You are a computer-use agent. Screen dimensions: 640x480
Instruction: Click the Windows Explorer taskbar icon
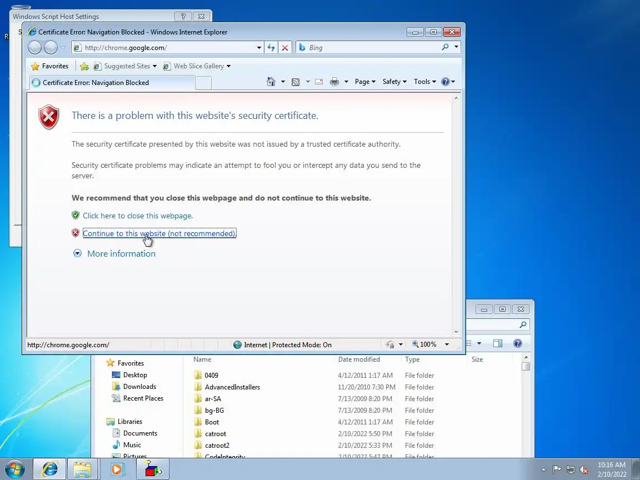82,469
